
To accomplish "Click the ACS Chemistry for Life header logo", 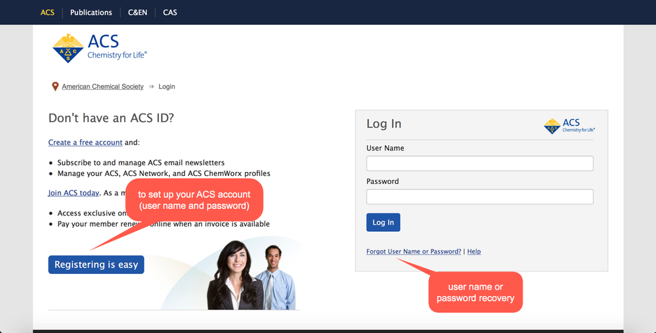I will click(x=100, y=48).
